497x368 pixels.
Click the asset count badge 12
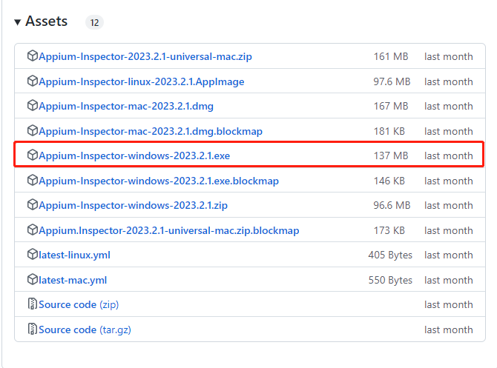click(x=94, y=22)
